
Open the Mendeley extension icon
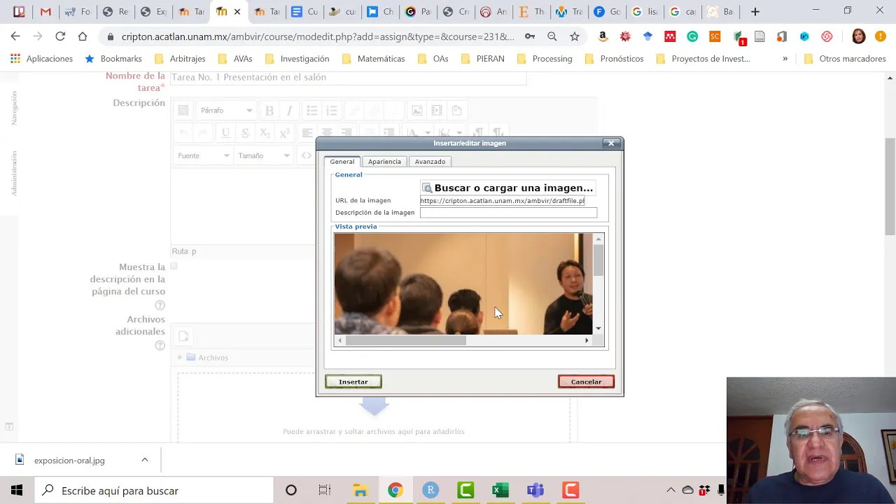(670, 36)
